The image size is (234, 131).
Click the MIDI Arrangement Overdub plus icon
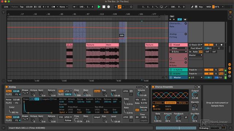coord(116,7)
